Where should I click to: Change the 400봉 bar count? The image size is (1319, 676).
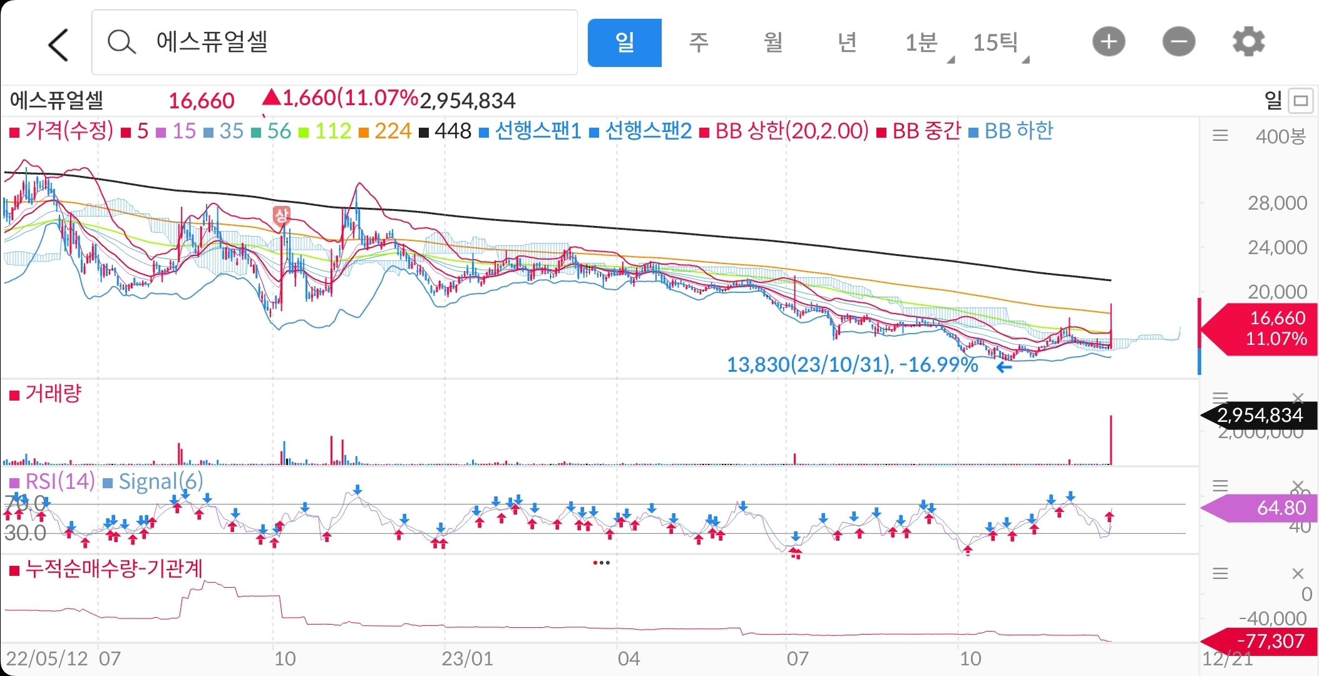click(x=1281, y=136)
